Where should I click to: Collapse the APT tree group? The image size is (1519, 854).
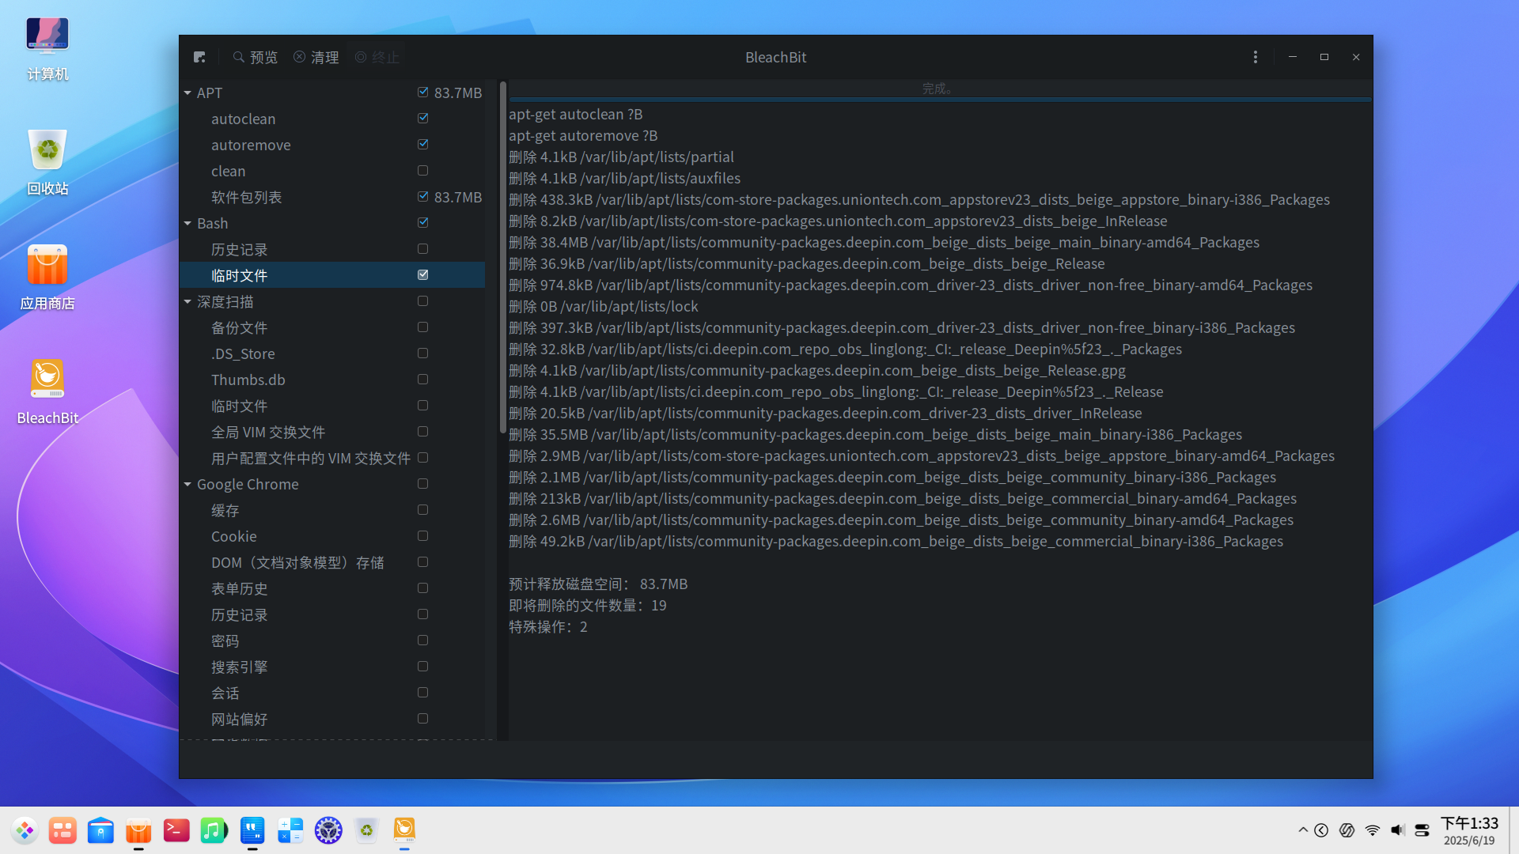188,93
